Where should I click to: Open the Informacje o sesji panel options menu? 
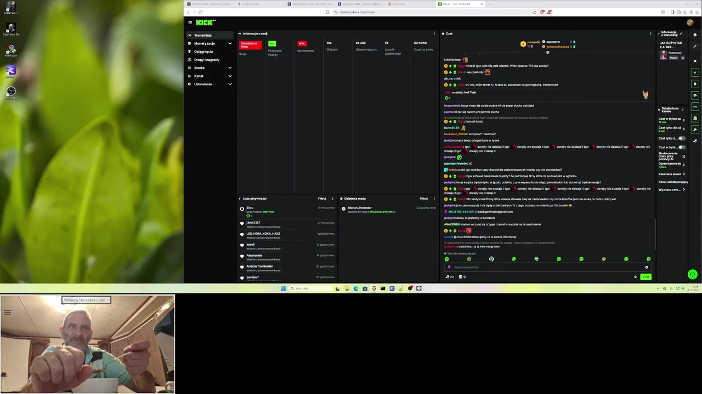coord(434,33)
